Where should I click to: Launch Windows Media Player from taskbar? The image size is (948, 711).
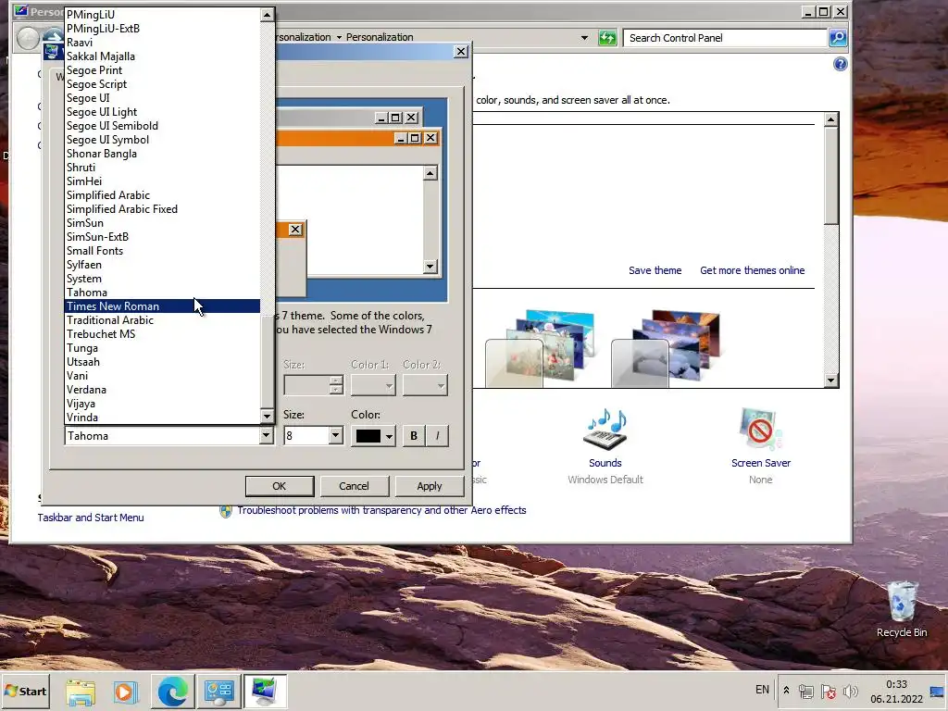[125, 691]
